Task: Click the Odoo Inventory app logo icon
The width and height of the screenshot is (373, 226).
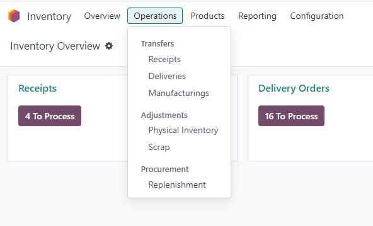Action: click(x=14, y=16)
